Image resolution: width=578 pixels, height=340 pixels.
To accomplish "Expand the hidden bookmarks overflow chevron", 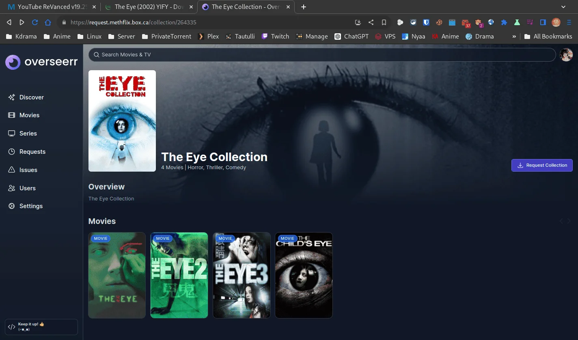I will click(514, 37).
